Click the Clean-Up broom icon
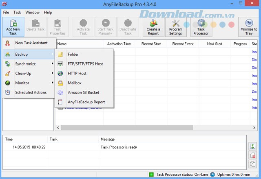Screen dimensions: 261x179 tap(8, 73)
